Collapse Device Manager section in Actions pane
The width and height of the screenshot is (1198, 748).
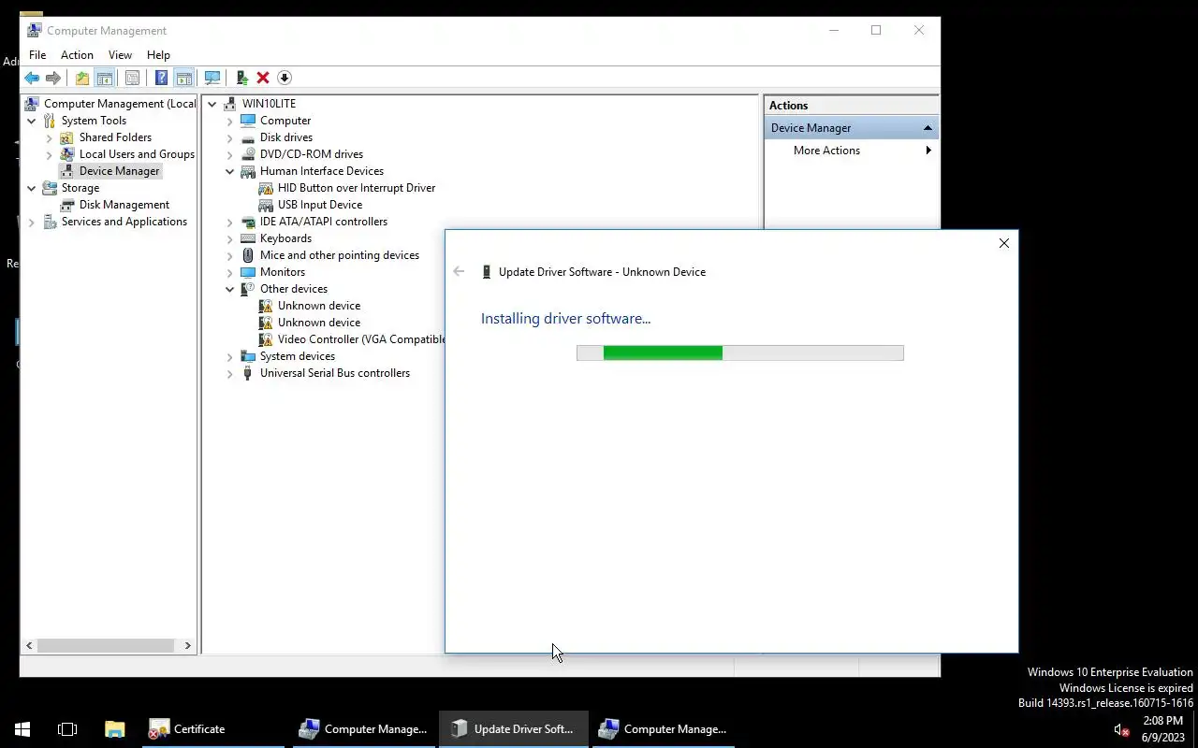[928, 128]
